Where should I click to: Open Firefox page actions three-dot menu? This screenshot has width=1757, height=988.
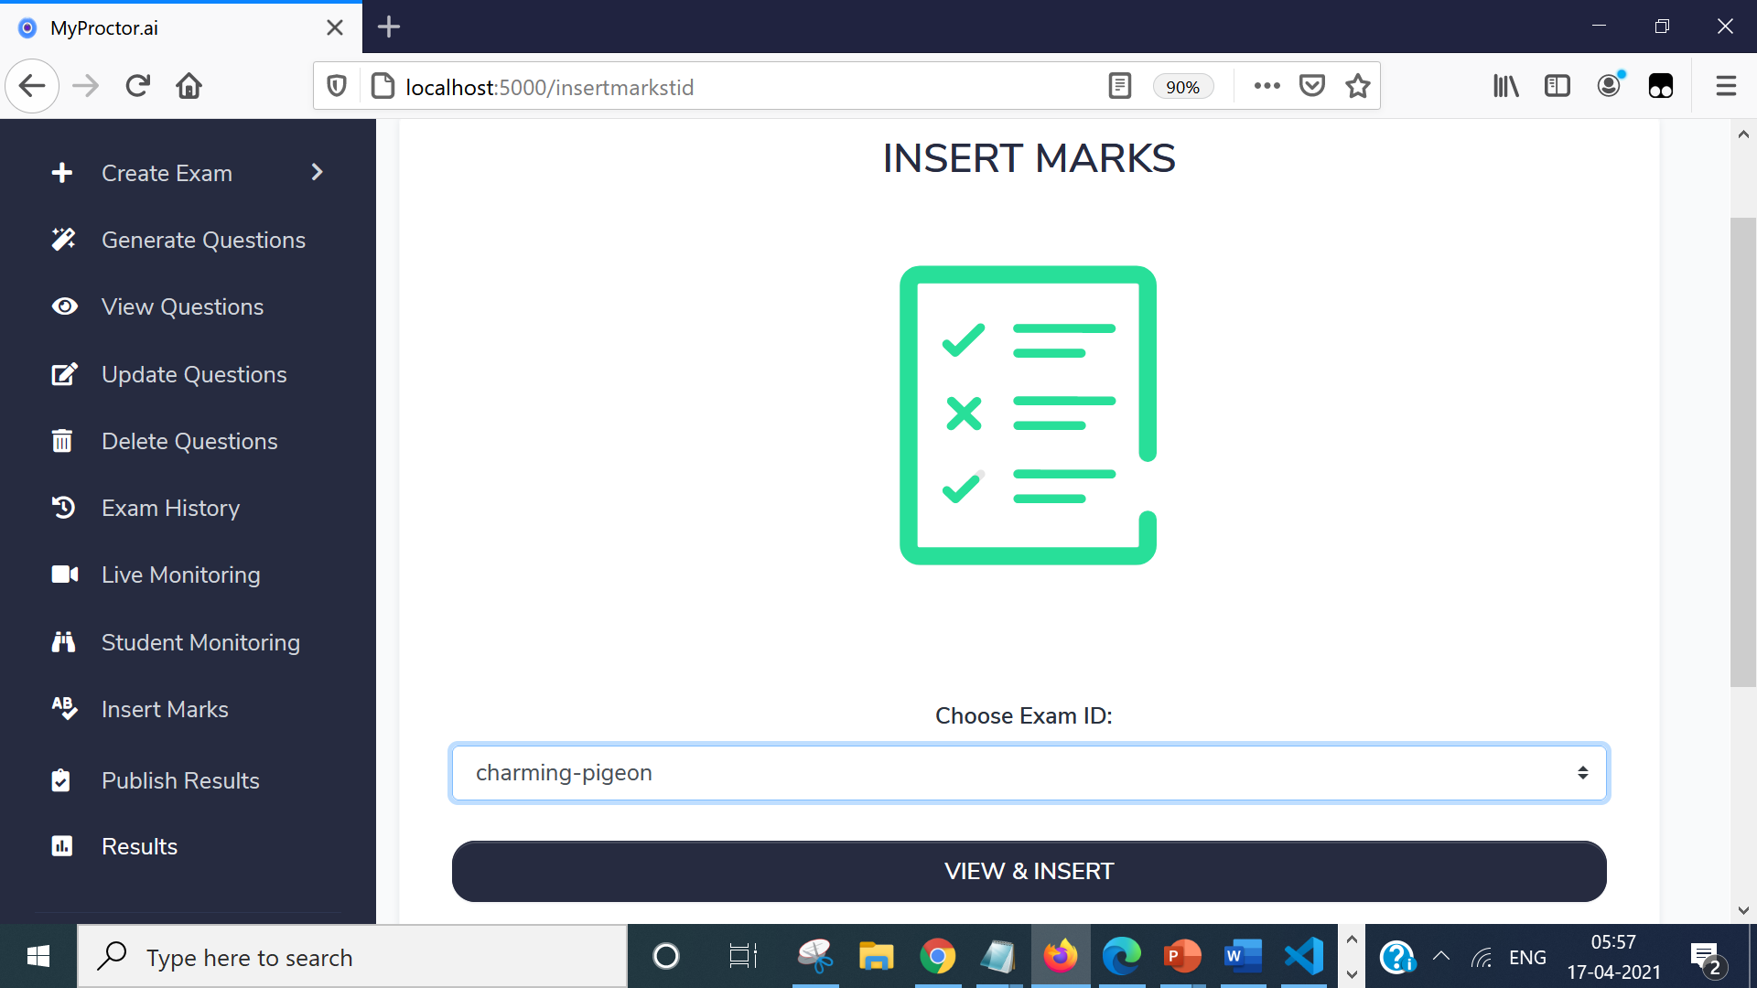pos(1267,86)
